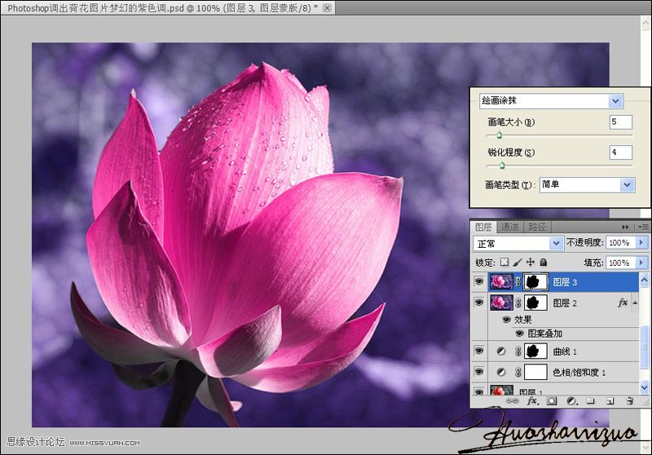Screen dimensions: 652x455
Task: Click the add layer mask icon
Action: tap(552, 401)
